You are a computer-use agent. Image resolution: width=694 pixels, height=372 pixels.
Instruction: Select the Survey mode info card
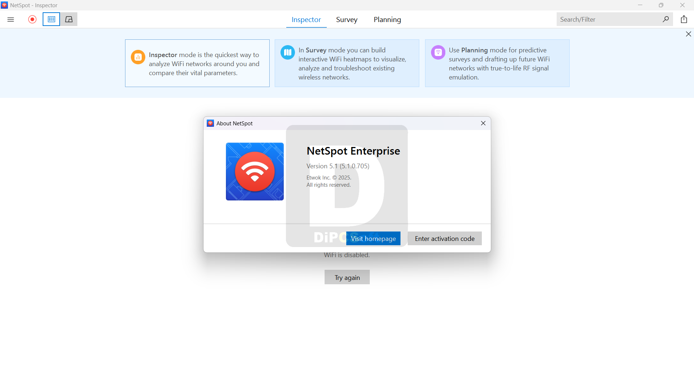tap(347, 63)
